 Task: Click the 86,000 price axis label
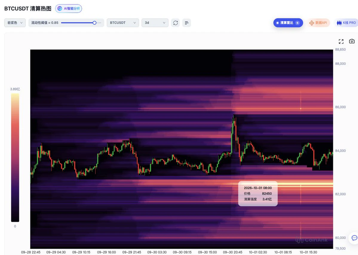click(340, 107)
